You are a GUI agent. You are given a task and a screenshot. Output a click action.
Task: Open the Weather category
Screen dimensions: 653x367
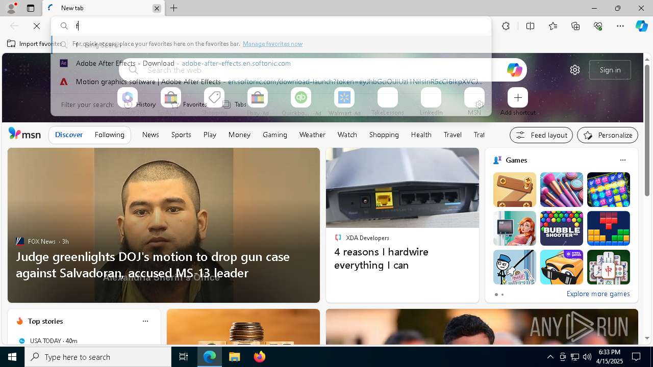312,135
